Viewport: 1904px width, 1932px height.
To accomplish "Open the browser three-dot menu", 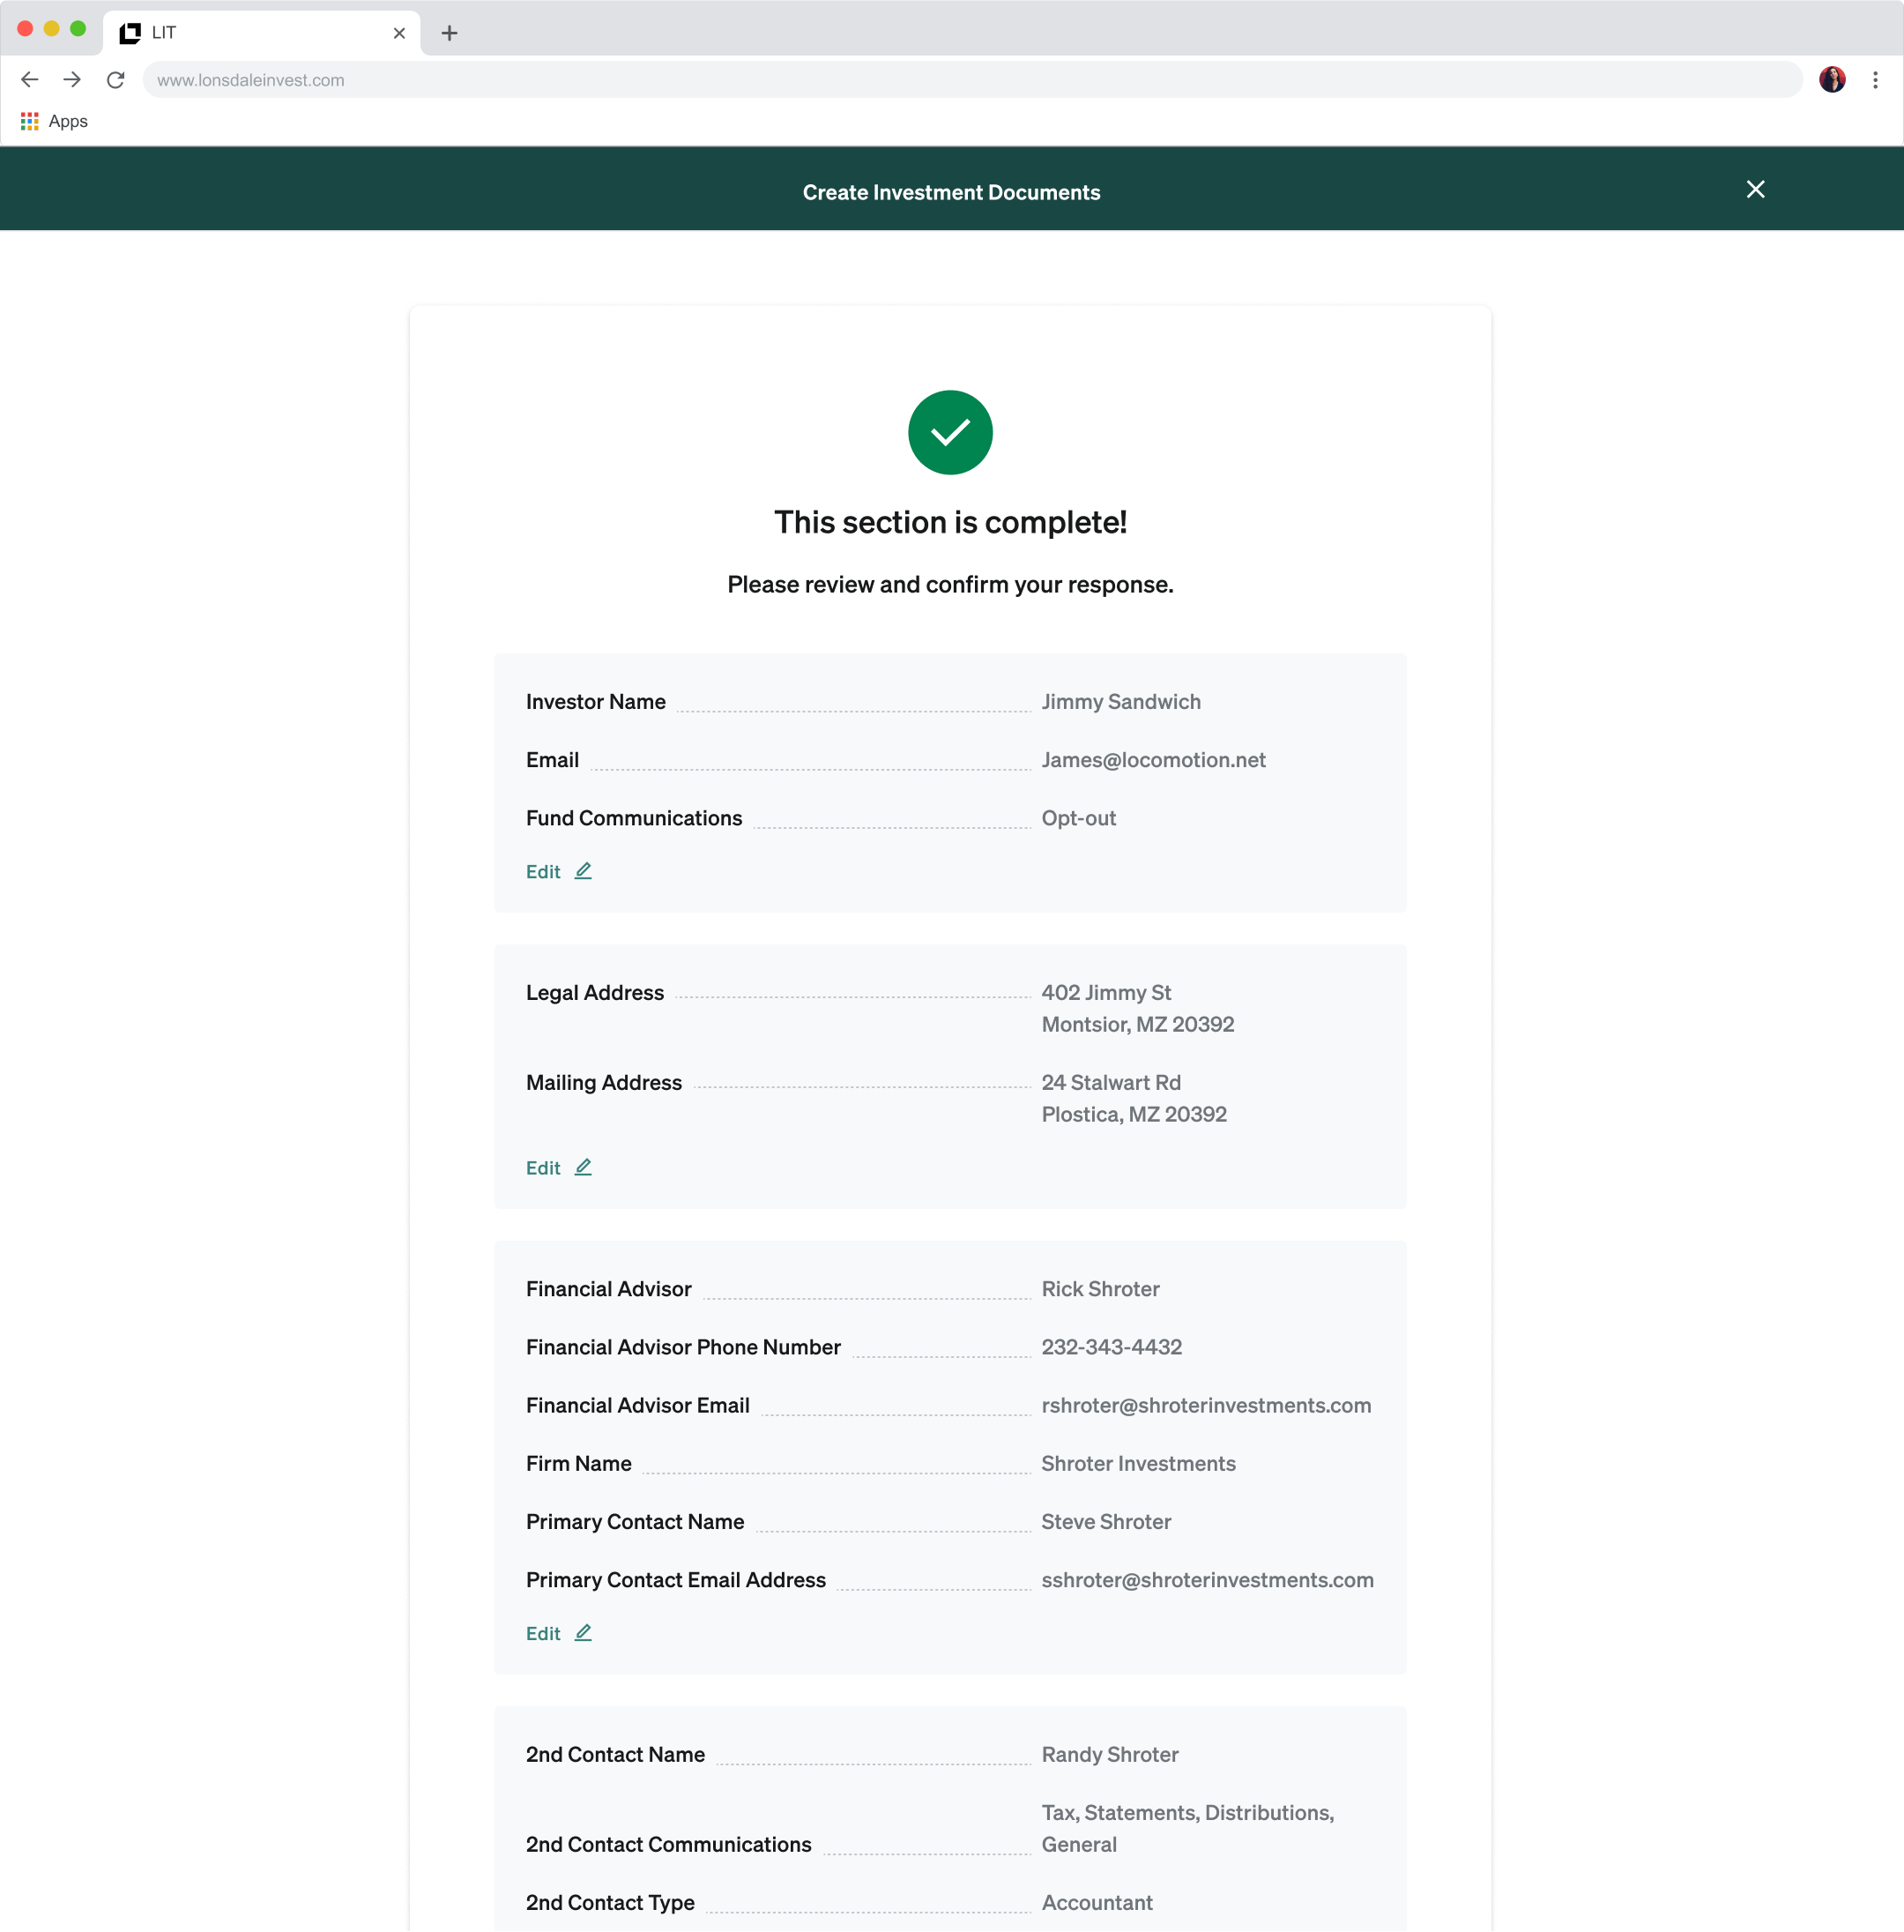I will tap(1875, 80).
